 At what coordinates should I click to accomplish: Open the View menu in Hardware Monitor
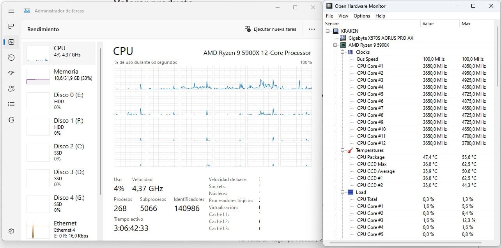tap(343, 16)
